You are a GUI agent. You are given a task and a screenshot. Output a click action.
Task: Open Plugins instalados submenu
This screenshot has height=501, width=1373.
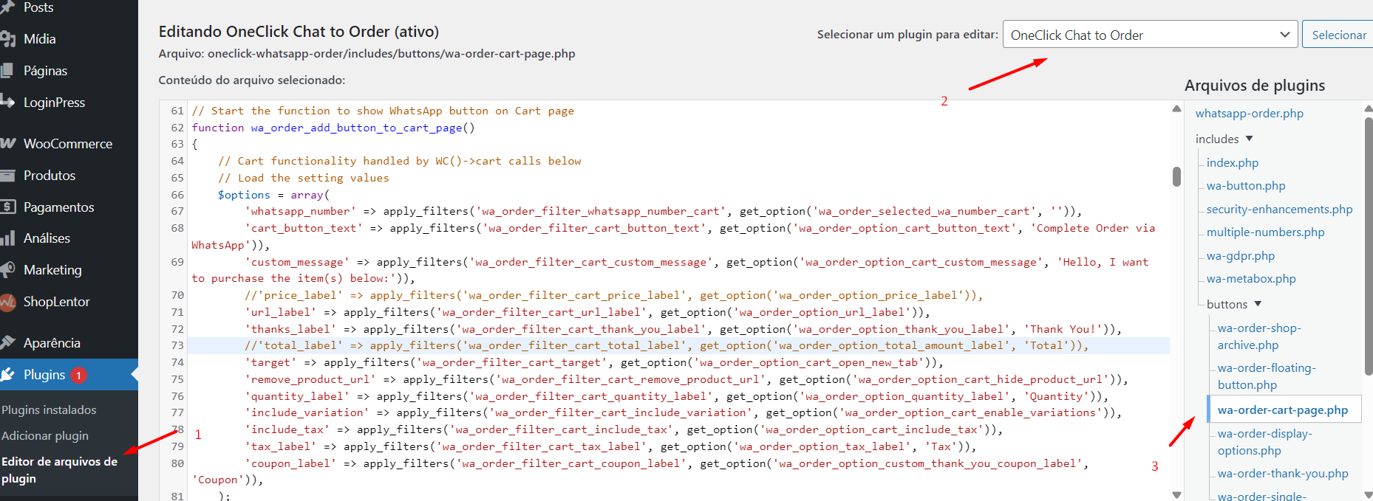coord(49,410)
